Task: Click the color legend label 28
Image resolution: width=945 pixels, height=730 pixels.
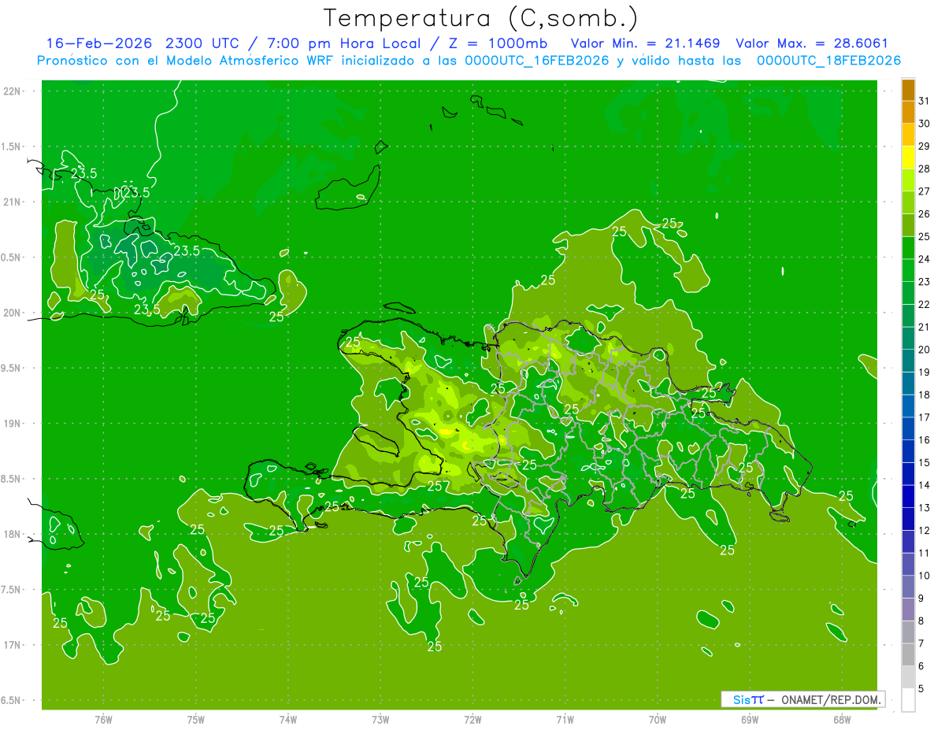Action: pos(925,169)
